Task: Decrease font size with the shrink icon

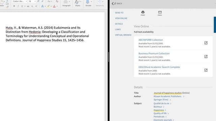Action: click(x=43, y=1)
